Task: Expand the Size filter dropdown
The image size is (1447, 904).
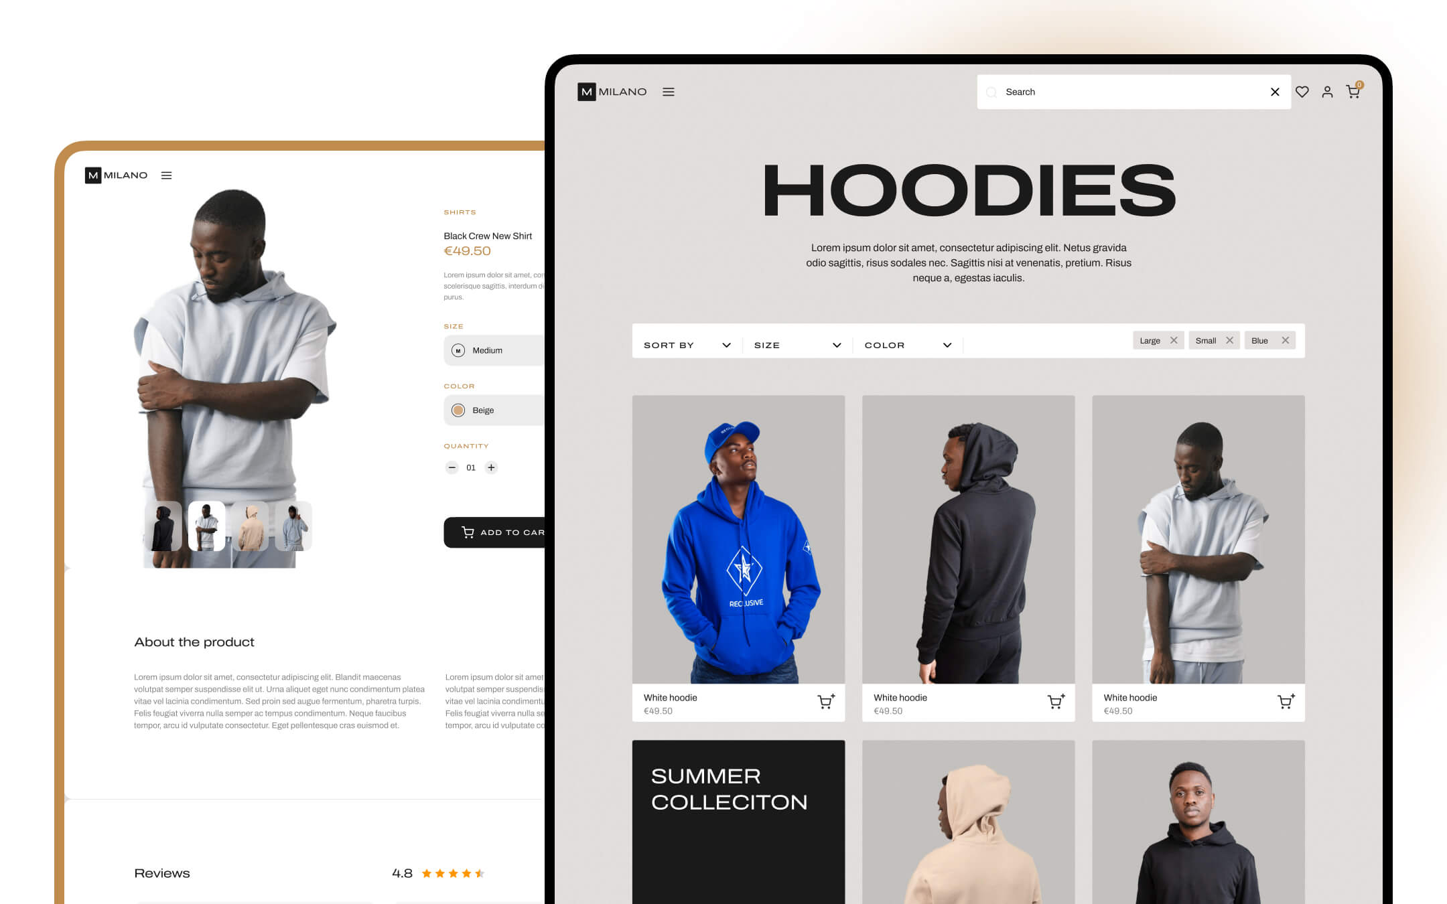Action: [x=797, y=345]
